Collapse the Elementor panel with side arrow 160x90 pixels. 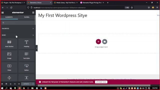click(37, 48)
